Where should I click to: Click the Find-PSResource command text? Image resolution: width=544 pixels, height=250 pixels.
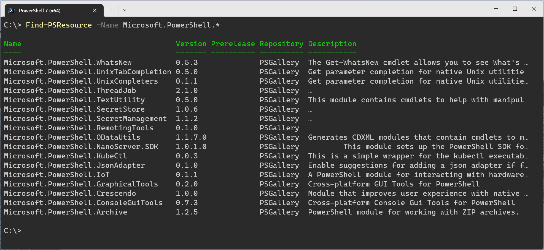pyautogui.click(x=58, y=25)
